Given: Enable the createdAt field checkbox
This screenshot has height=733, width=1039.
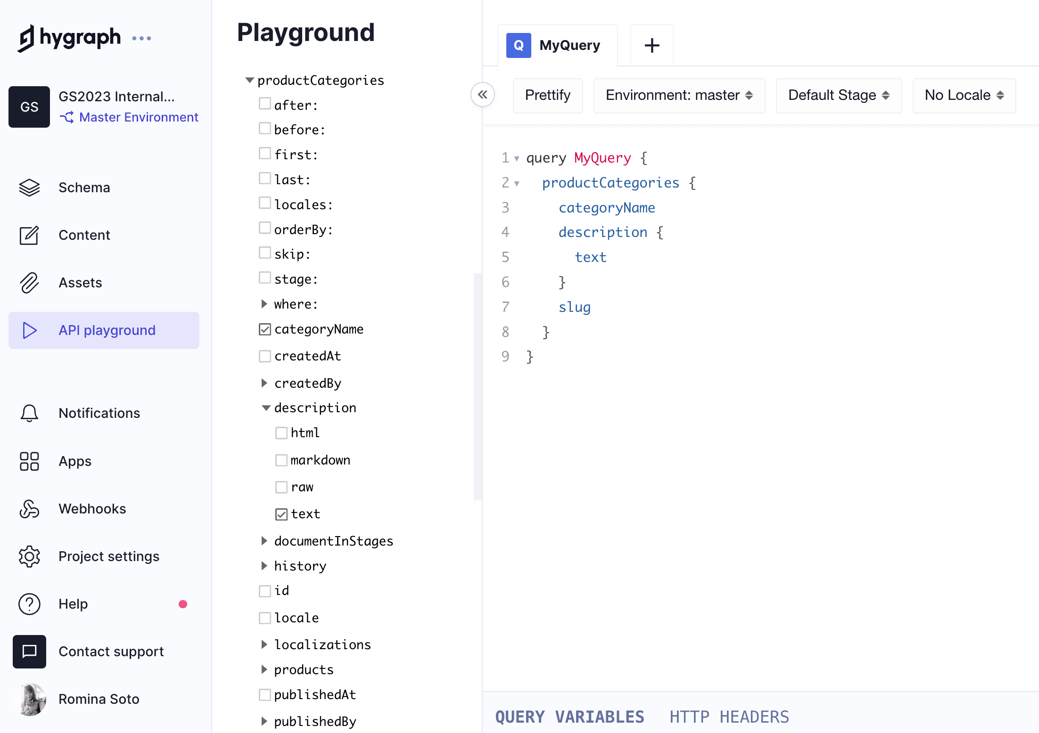Looking at the screenshot, I should pyautogui.click(x=265, y=356).
